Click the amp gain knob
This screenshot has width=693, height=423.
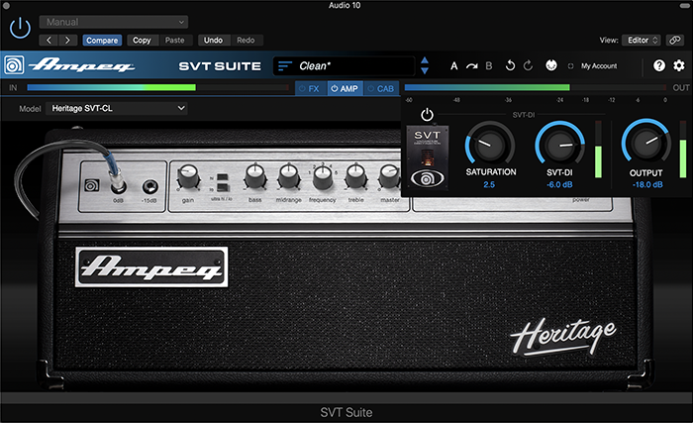click(x=188, y=176)
